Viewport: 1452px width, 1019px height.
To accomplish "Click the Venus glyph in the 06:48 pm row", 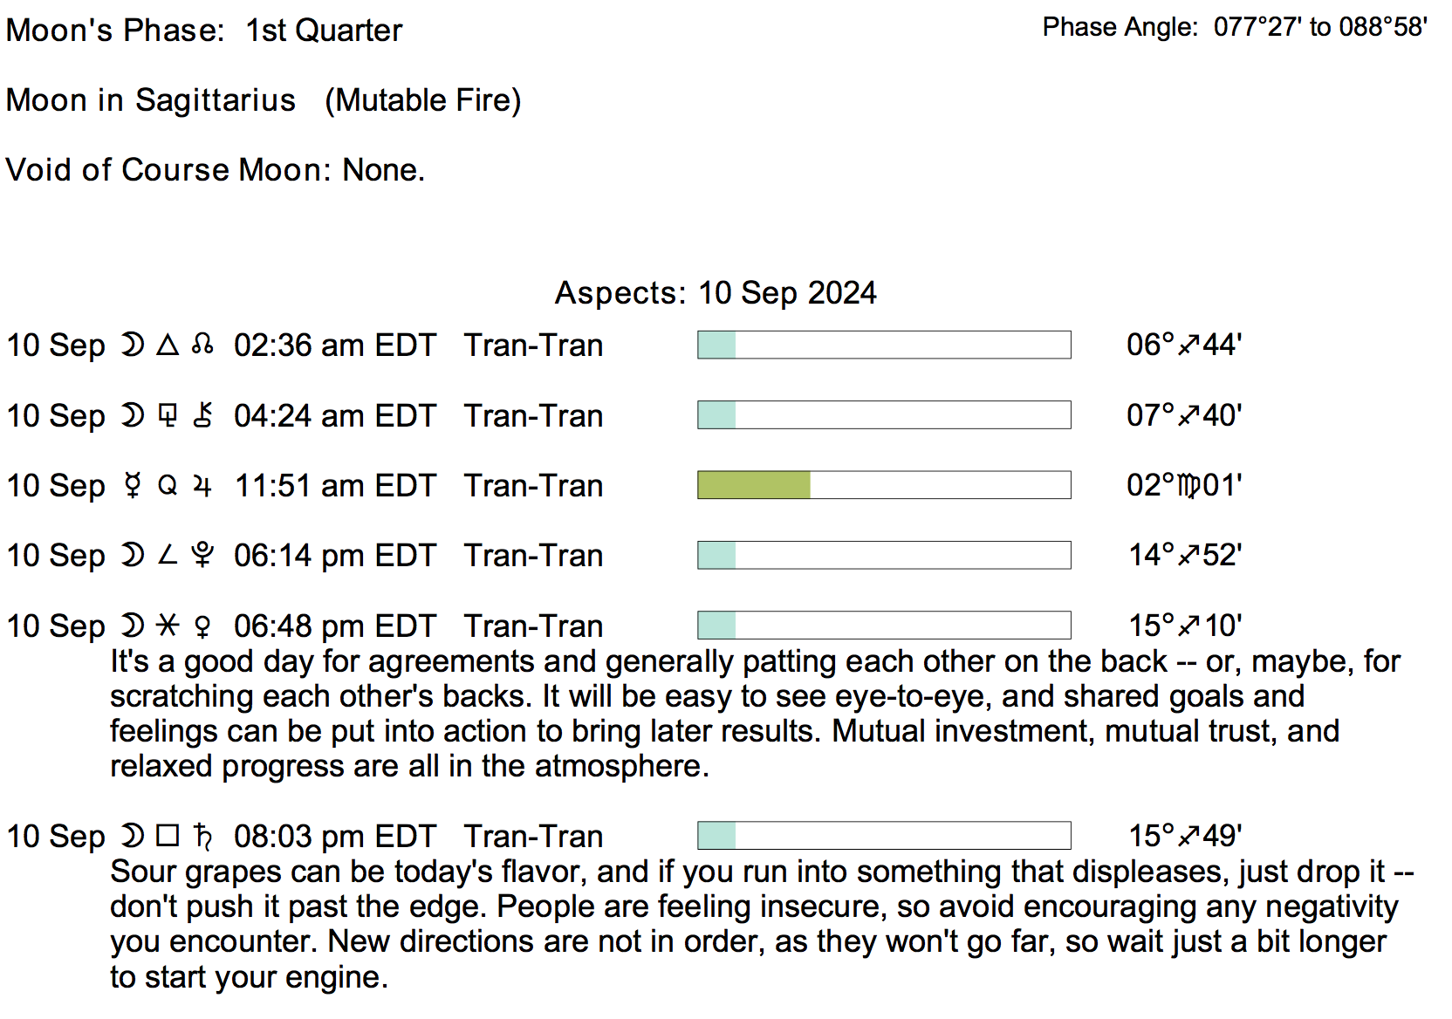I will [x=202, y=626].
